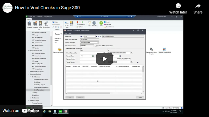Click the From Check/Payment No. field
209x117 pixels.
pos(92,53)
